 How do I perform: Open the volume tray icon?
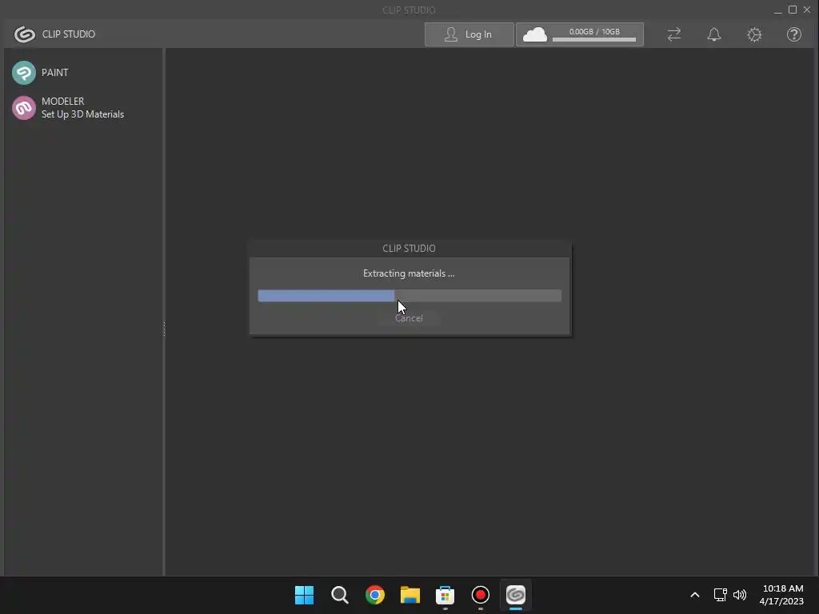740,595
